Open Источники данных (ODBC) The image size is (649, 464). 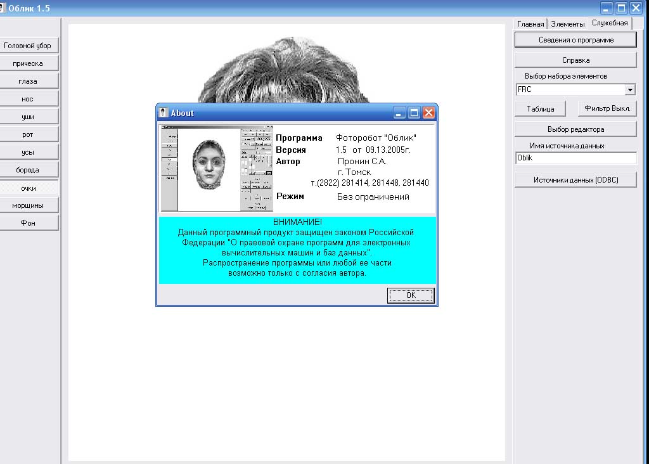575,180
